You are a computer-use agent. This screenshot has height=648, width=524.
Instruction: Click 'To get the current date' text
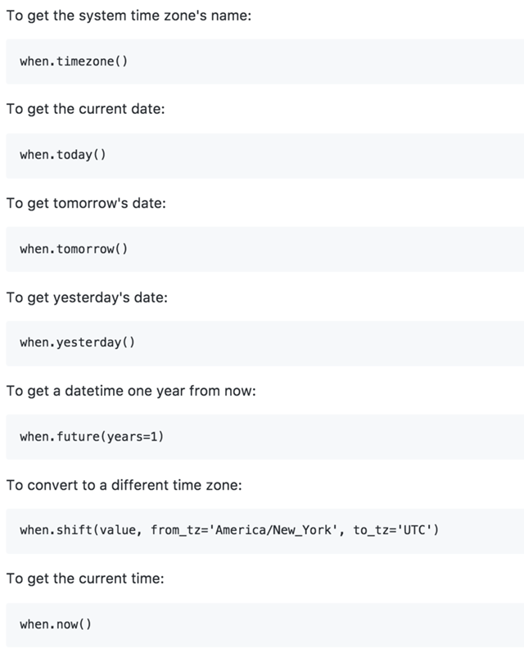coord(85,109)
